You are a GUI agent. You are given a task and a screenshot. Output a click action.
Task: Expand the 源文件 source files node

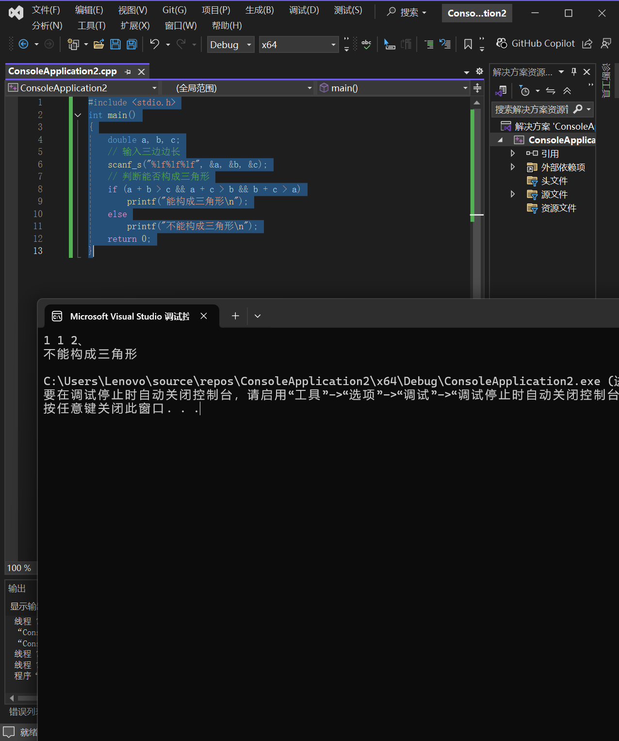pos(513,194)
